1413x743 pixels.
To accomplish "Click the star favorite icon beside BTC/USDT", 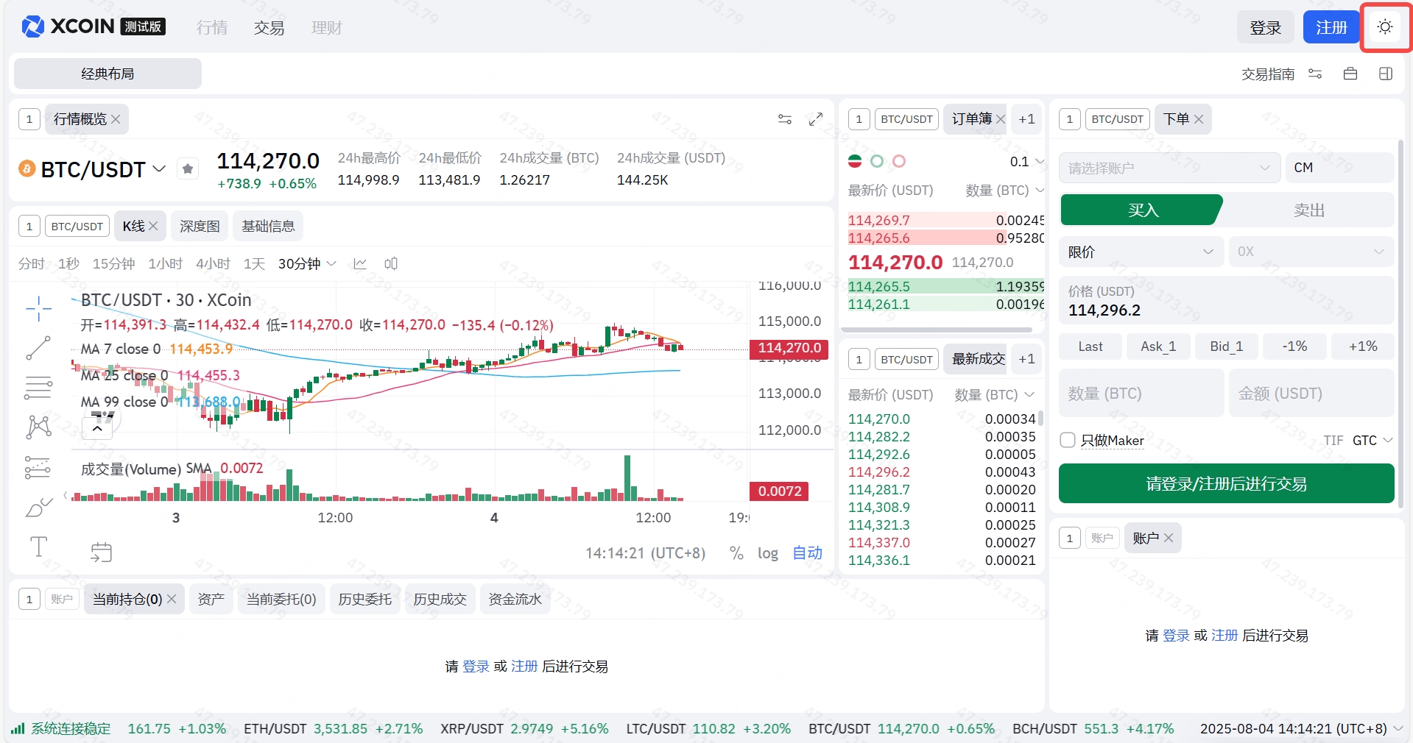I will pyautogui.click(x=188, y=169).
